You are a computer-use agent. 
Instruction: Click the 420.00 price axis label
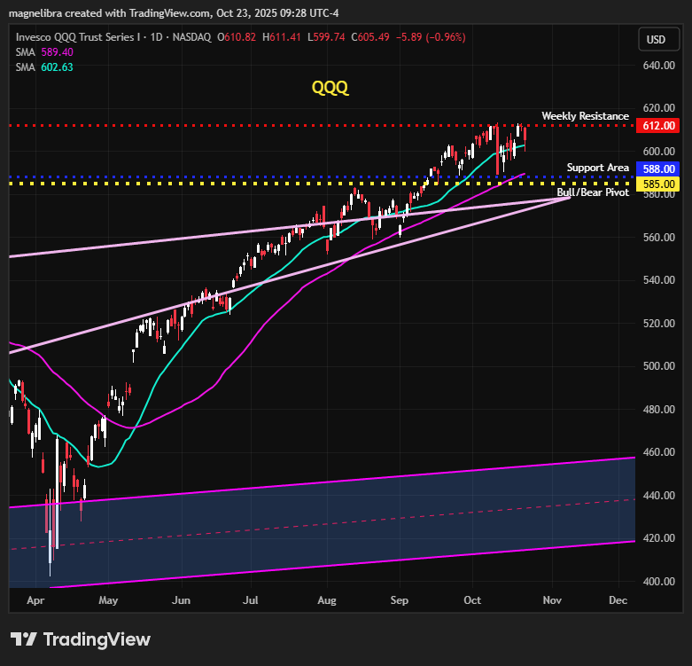pos(659,538)
